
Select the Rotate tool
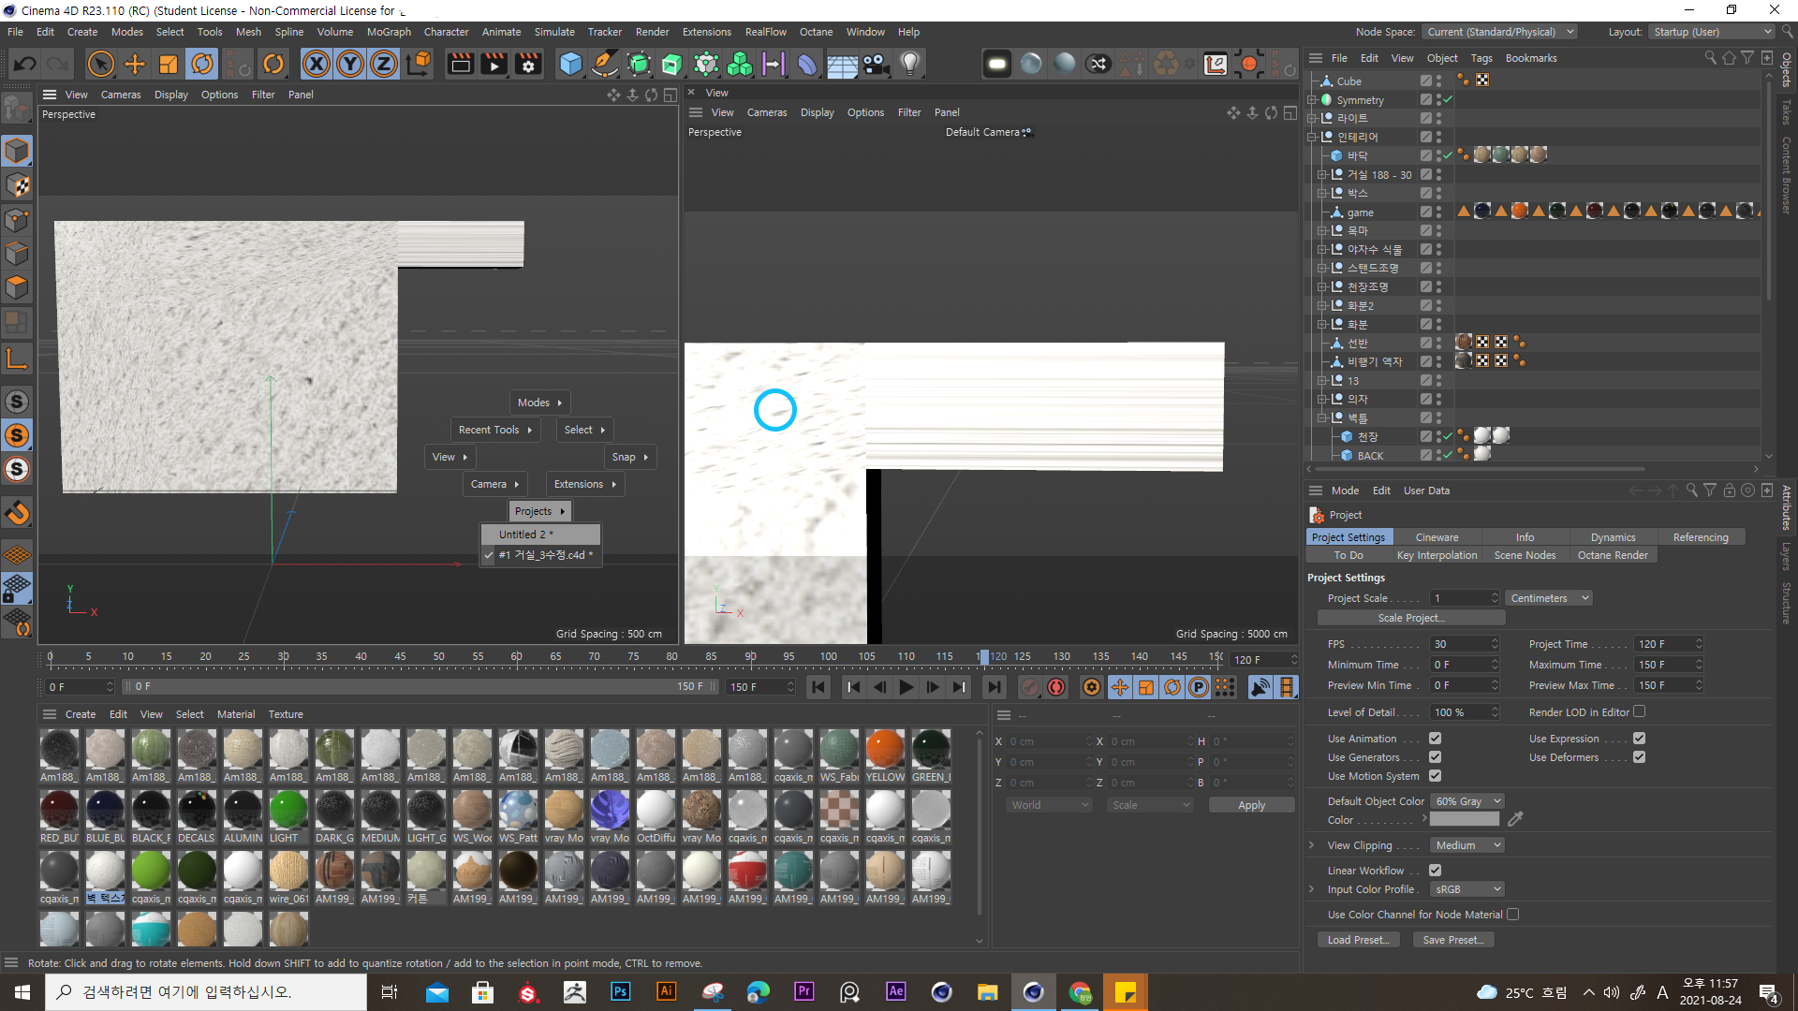tap(202, 64)
